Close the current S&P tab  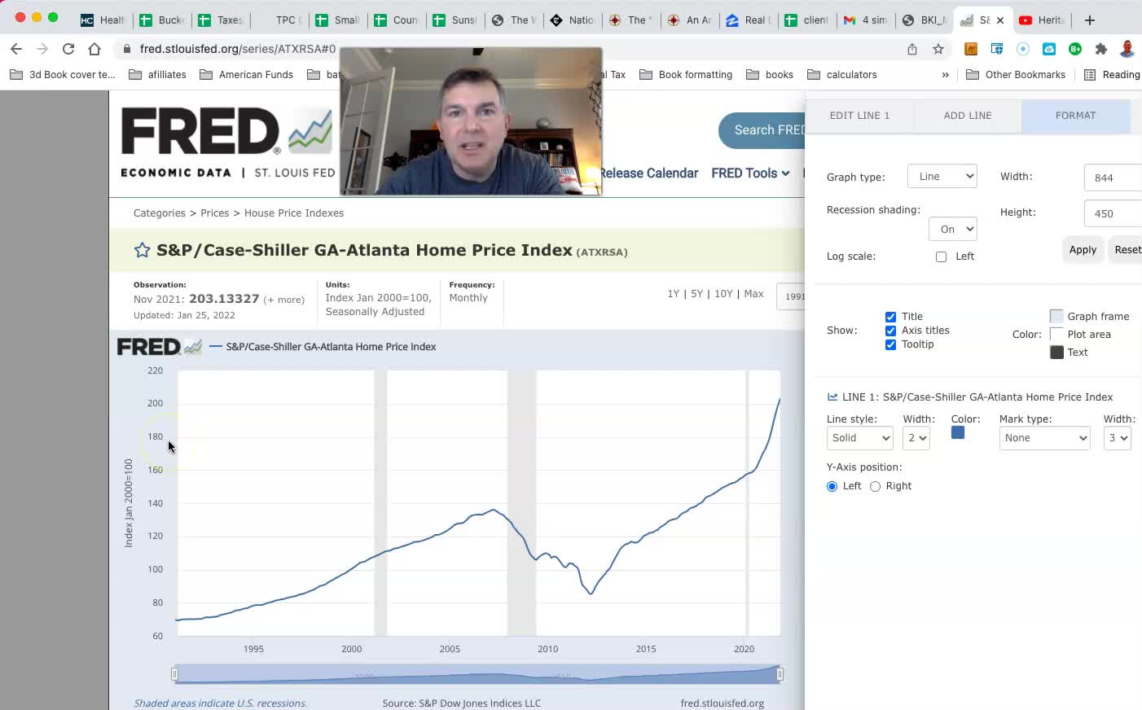point(1000,20)
